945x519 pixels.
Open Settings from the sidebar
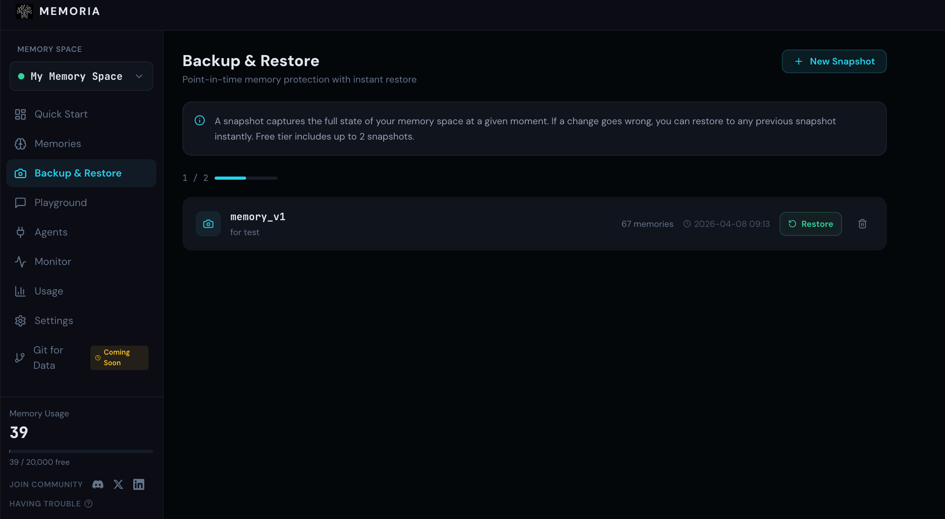(x=53, y=321)
